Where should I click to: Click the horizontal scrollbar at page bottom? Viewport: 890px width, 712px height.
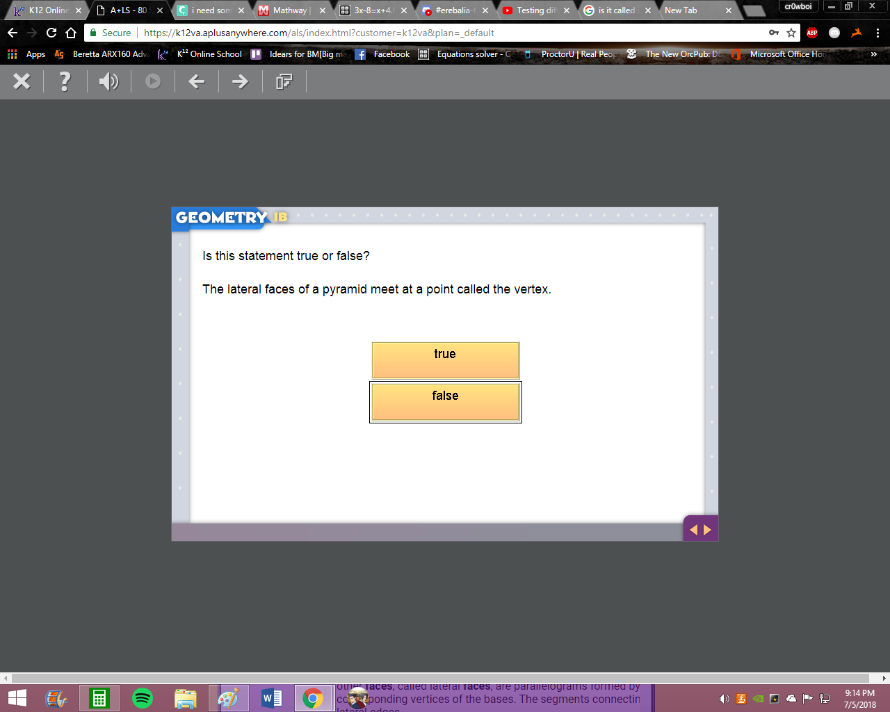[x=441, y=678]
